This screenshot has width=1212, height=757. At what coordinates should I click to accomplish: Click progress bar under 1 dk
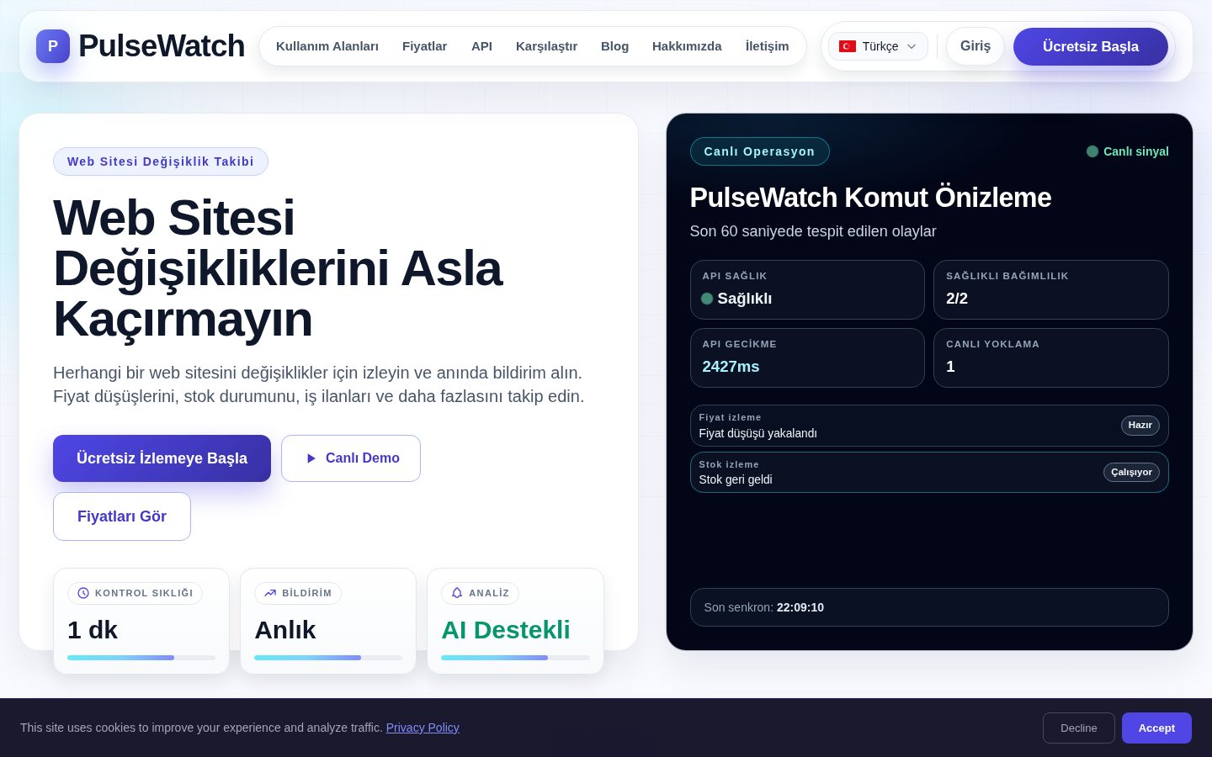tap(141, 658)
